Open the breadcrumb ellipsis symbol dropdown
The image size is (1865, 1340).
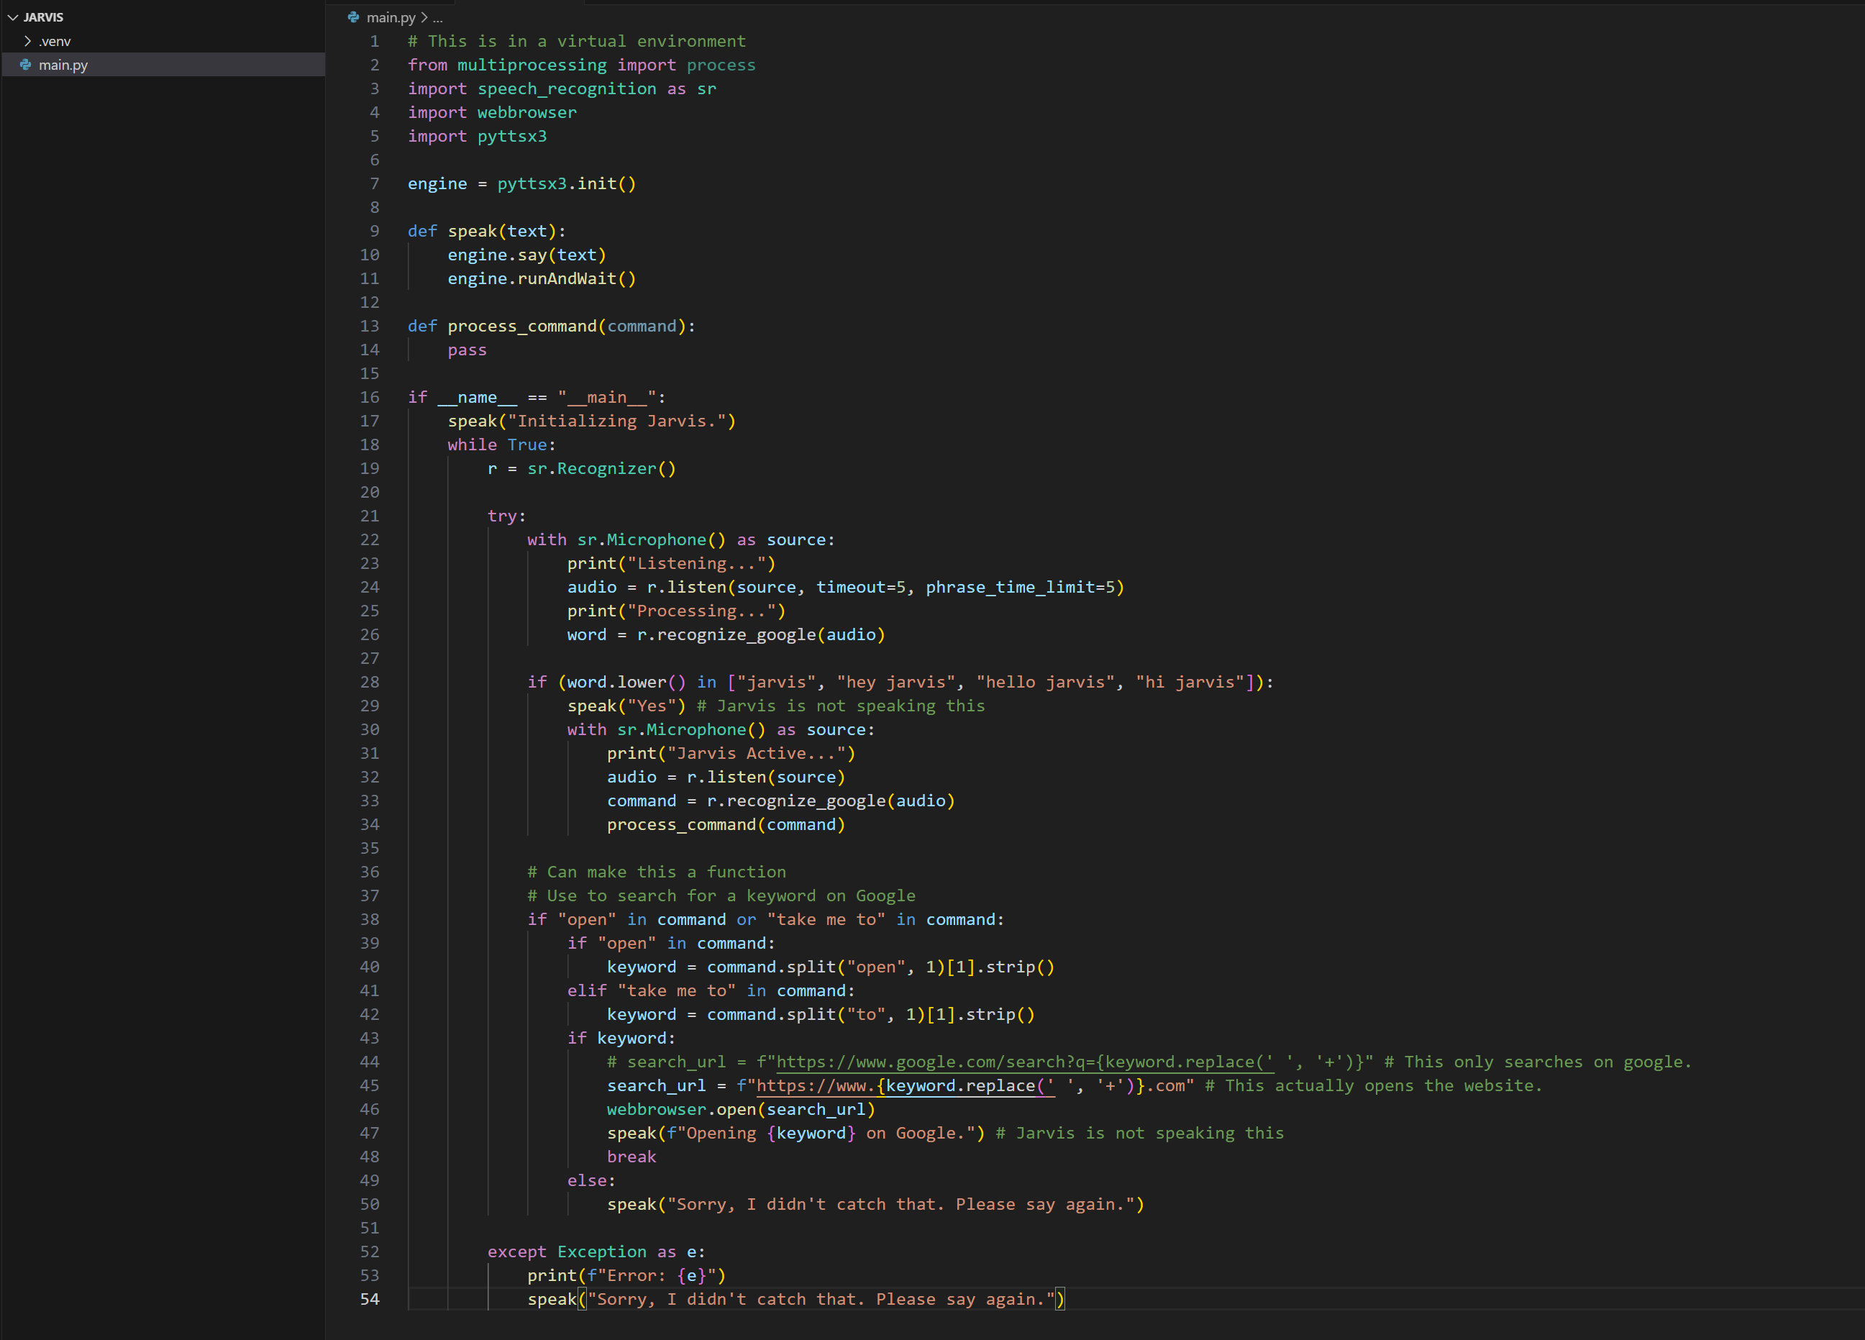coord(437,17)
